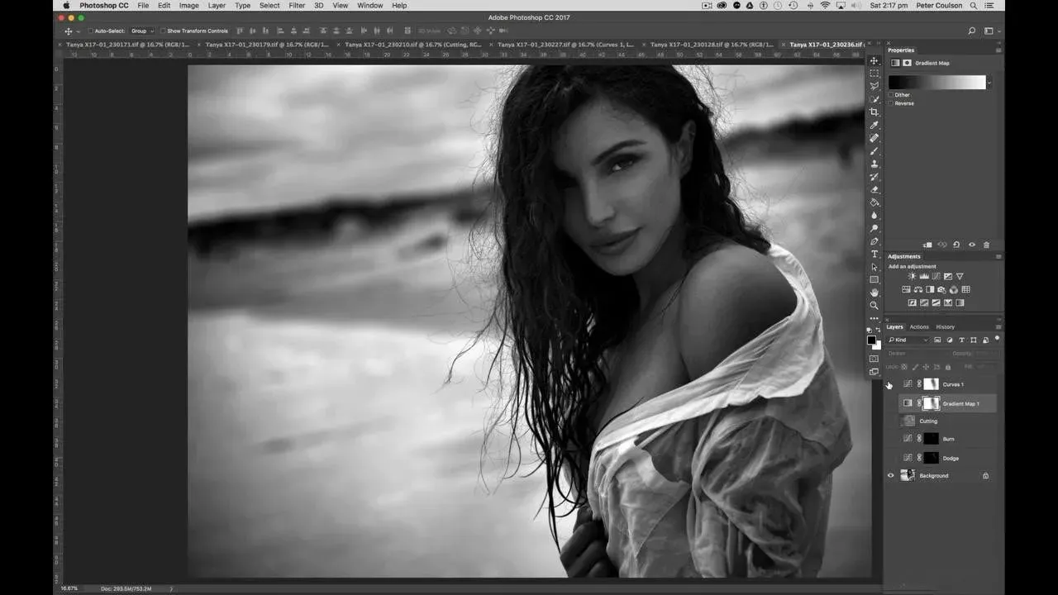Open the Auto-Select Group dropdown

click(142, 31)
